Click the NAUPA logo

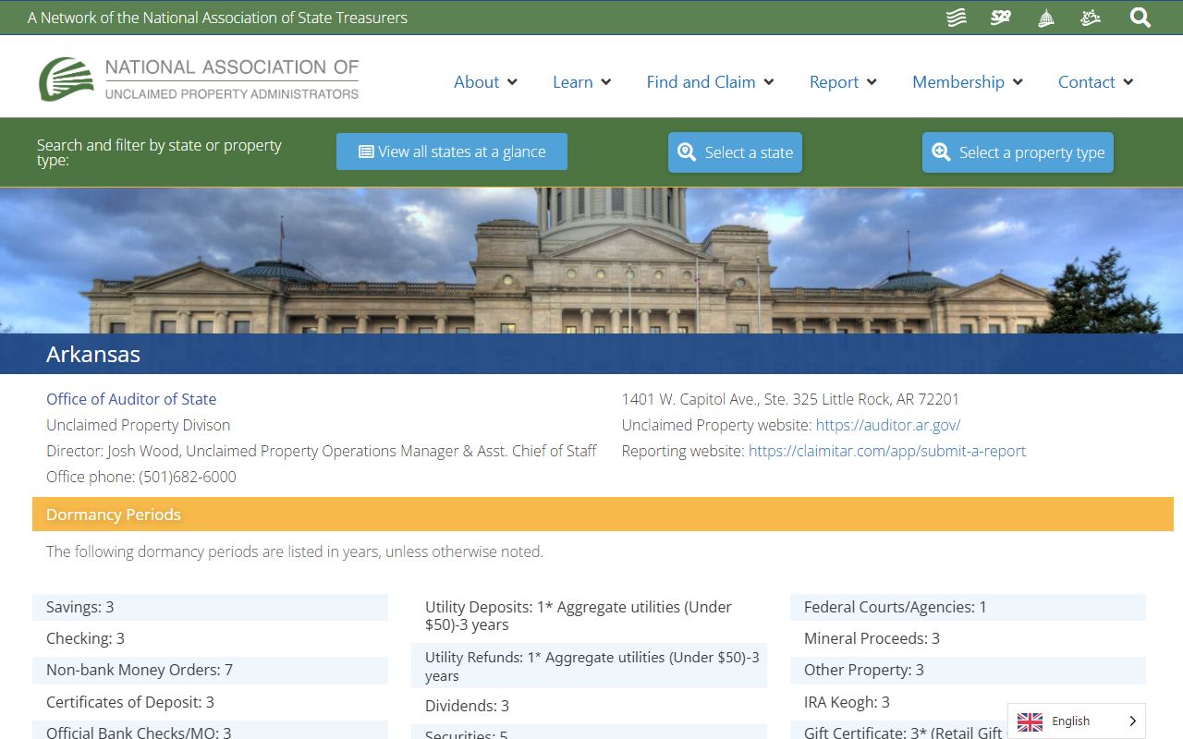coord(199,79)
